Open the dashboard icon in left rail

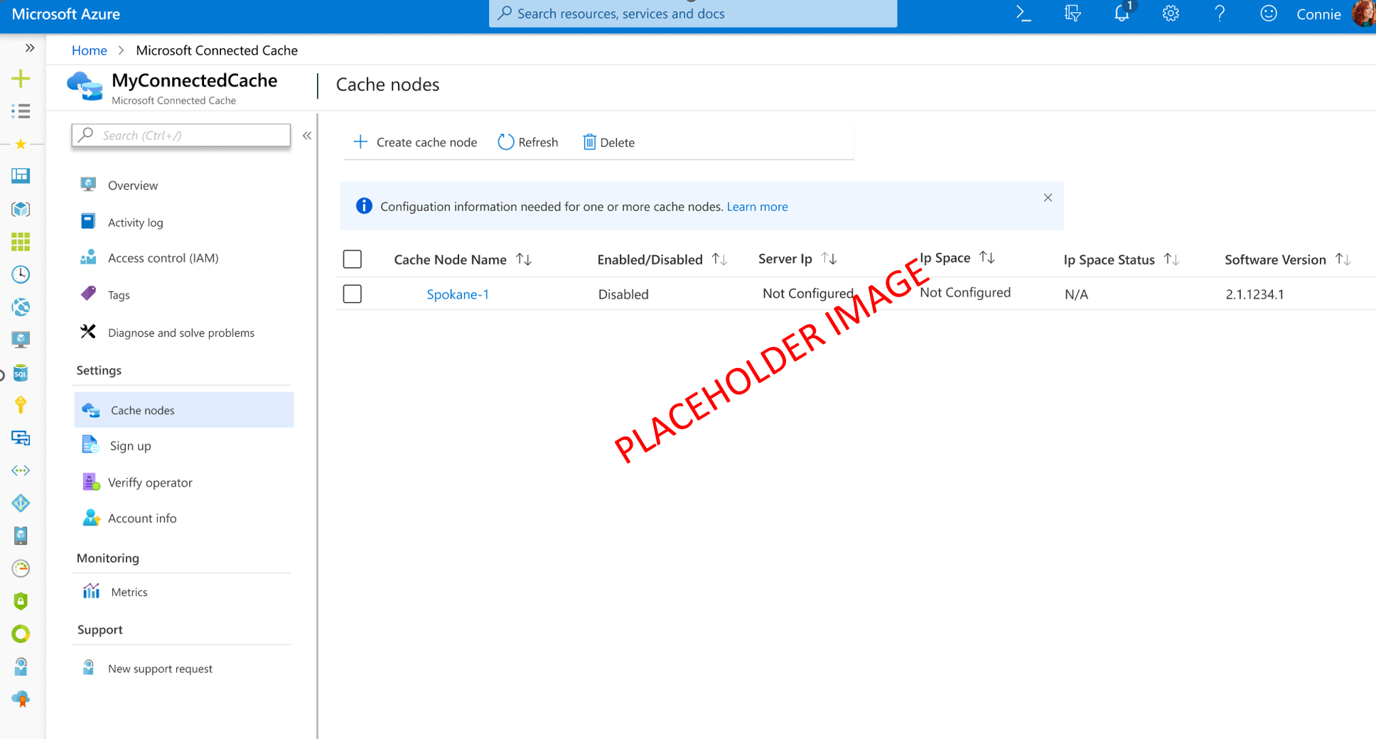(21, 176)
